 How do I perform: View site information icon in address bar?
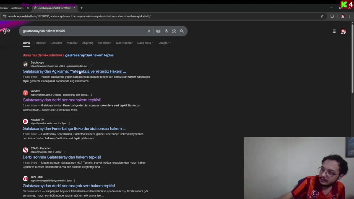point(4,16)
